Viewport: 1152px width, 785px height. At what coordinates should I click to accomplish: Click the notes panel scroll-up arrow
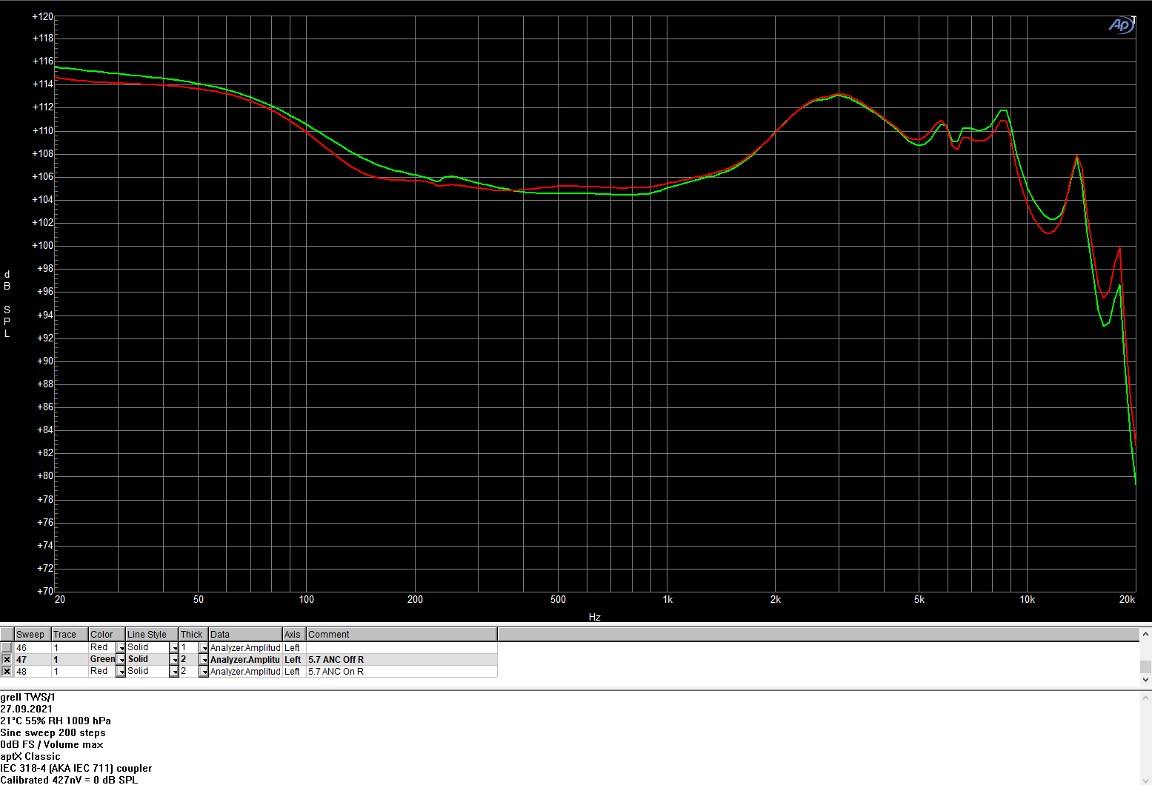(x=1146, y=697)
